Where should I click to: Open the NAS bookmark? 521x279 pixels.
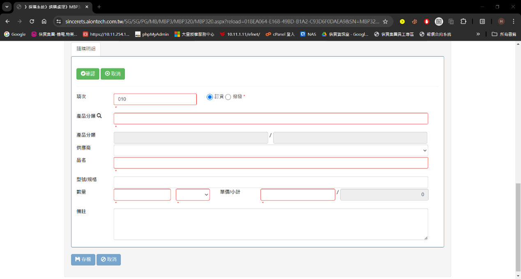308,34
